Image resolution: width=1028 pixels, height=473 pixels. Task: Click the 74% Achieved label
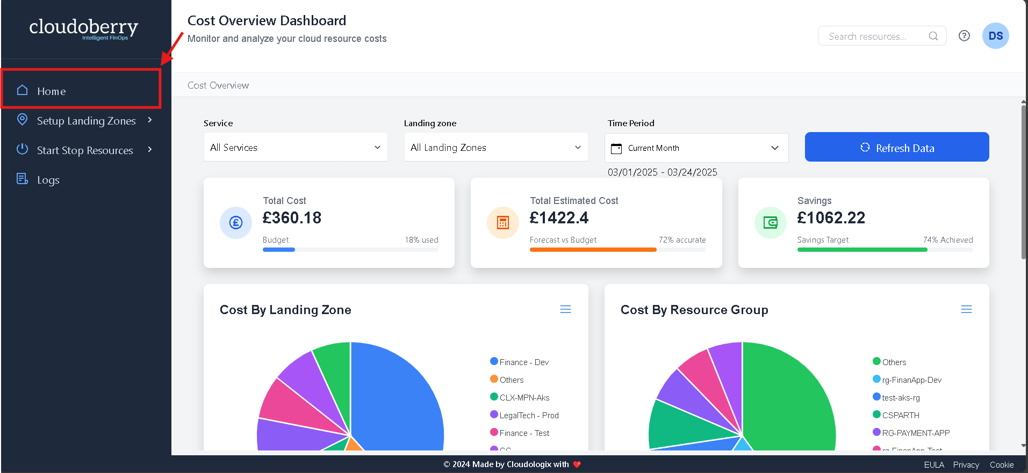948,240
